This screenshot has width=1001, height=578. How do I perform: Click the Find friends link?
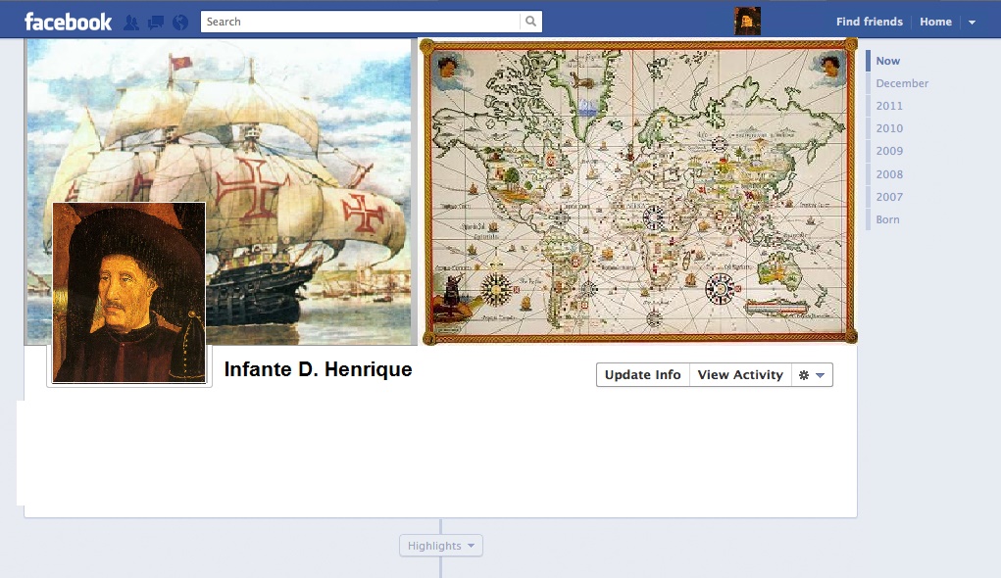point(869,22)
